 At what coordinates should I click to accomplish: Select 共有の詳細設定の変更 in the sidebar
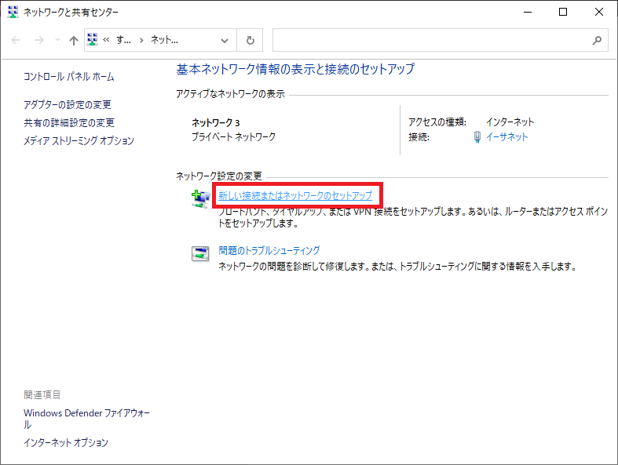pyautogui.click(x=69, y=123)
